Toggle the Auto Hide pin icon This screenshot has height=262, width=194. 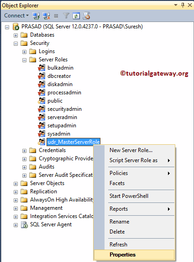pos(183,5)
